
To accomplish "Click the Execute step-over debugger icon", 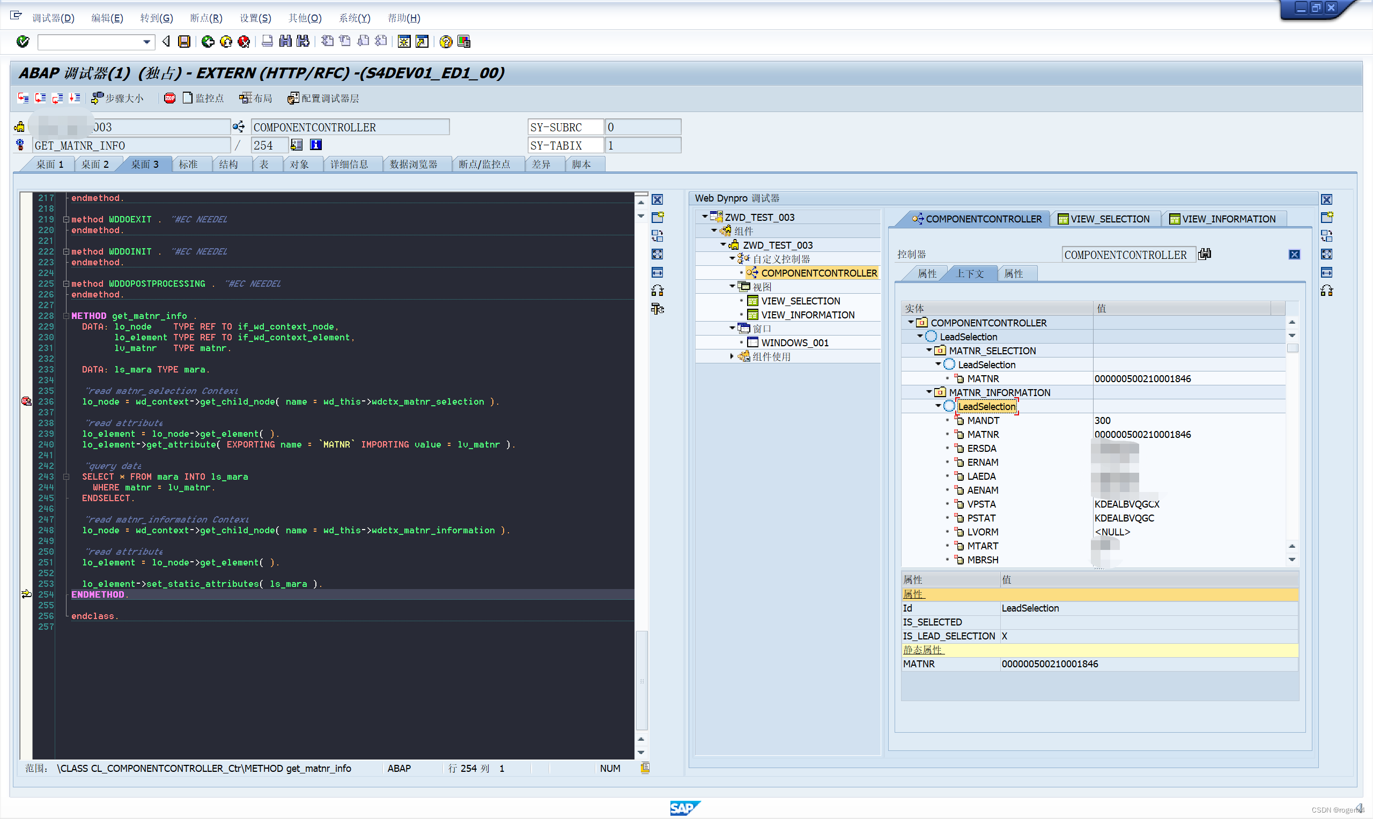I will tap(40, 98).
